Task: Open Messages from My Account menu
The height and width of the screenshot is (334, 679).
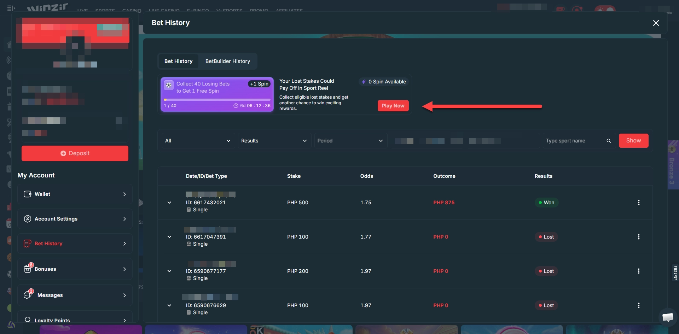Action: 75,295
